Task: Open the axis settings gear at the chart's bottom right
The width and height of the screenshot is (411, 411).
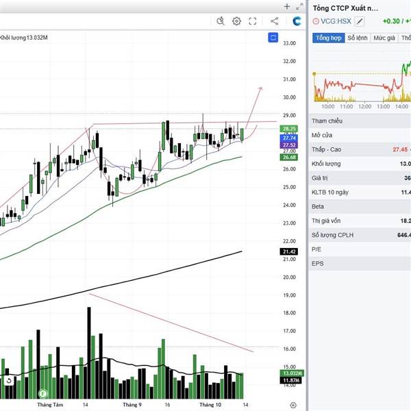Action: tap(293, 405)
